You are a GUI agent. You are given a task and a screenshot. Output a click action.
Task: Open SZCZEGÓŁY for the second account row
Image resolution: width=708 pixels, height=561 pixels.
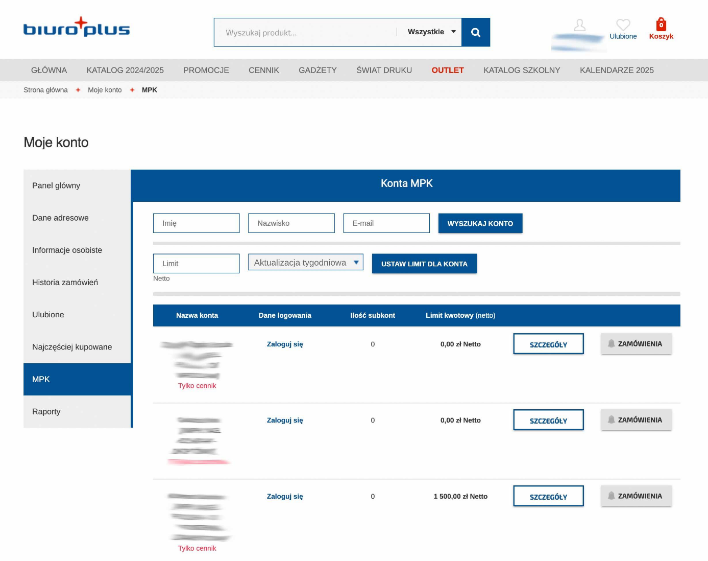(x=548, y=420)
